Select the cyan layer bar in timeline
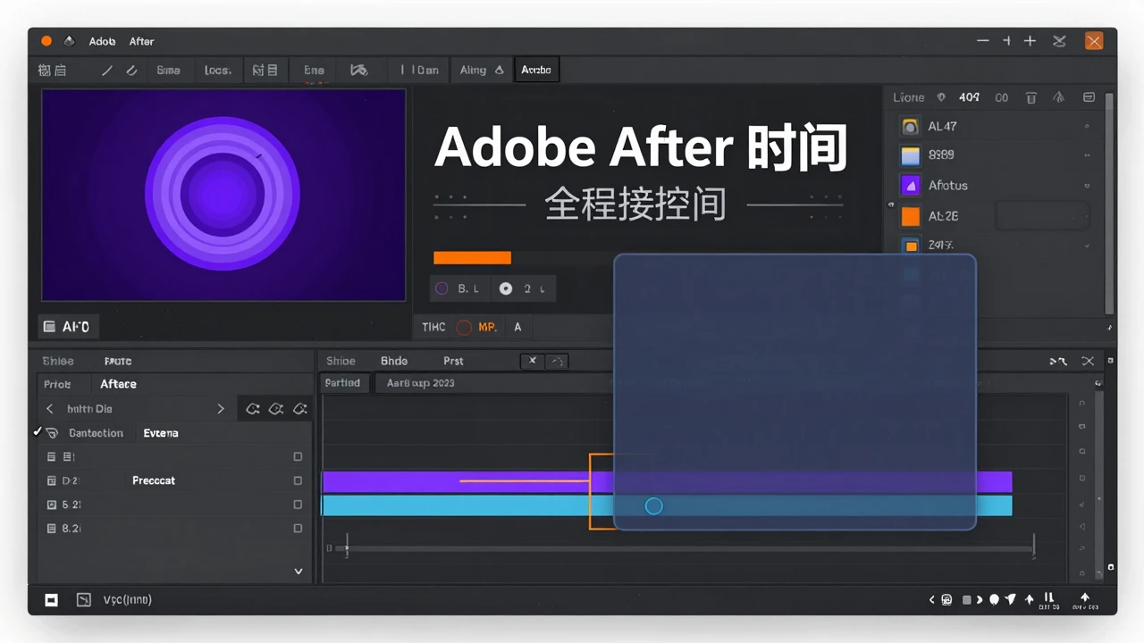This screenshot has height=643, width=1144. point(667,505)
